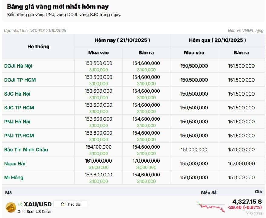The height and width of the screenshot is (218, 266).
Task: Click Ngọc Hải today's buy price 161,000,000
Action: click(x=98, y=161)
